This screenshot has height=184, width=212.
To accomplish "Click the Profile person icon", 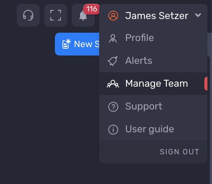I will [113, 38].
